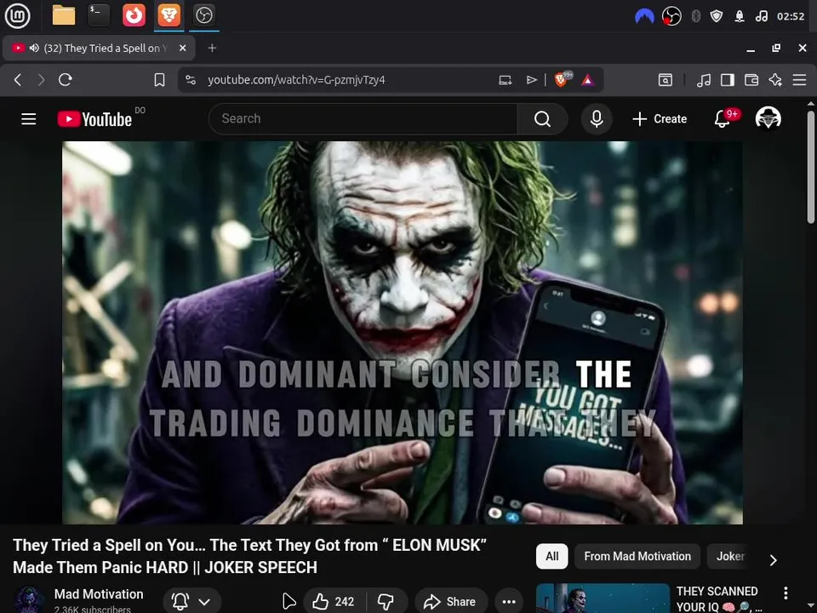The height and width of the screenshot is (613, 817).
Task: Select the They Tried a Spell browser tab
Action: coord(99,48)
